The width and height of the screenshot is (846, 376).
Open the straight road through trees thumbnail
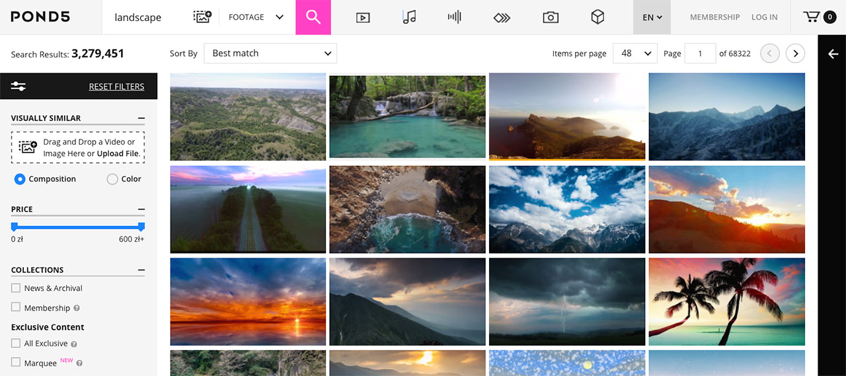click(248, 209)
